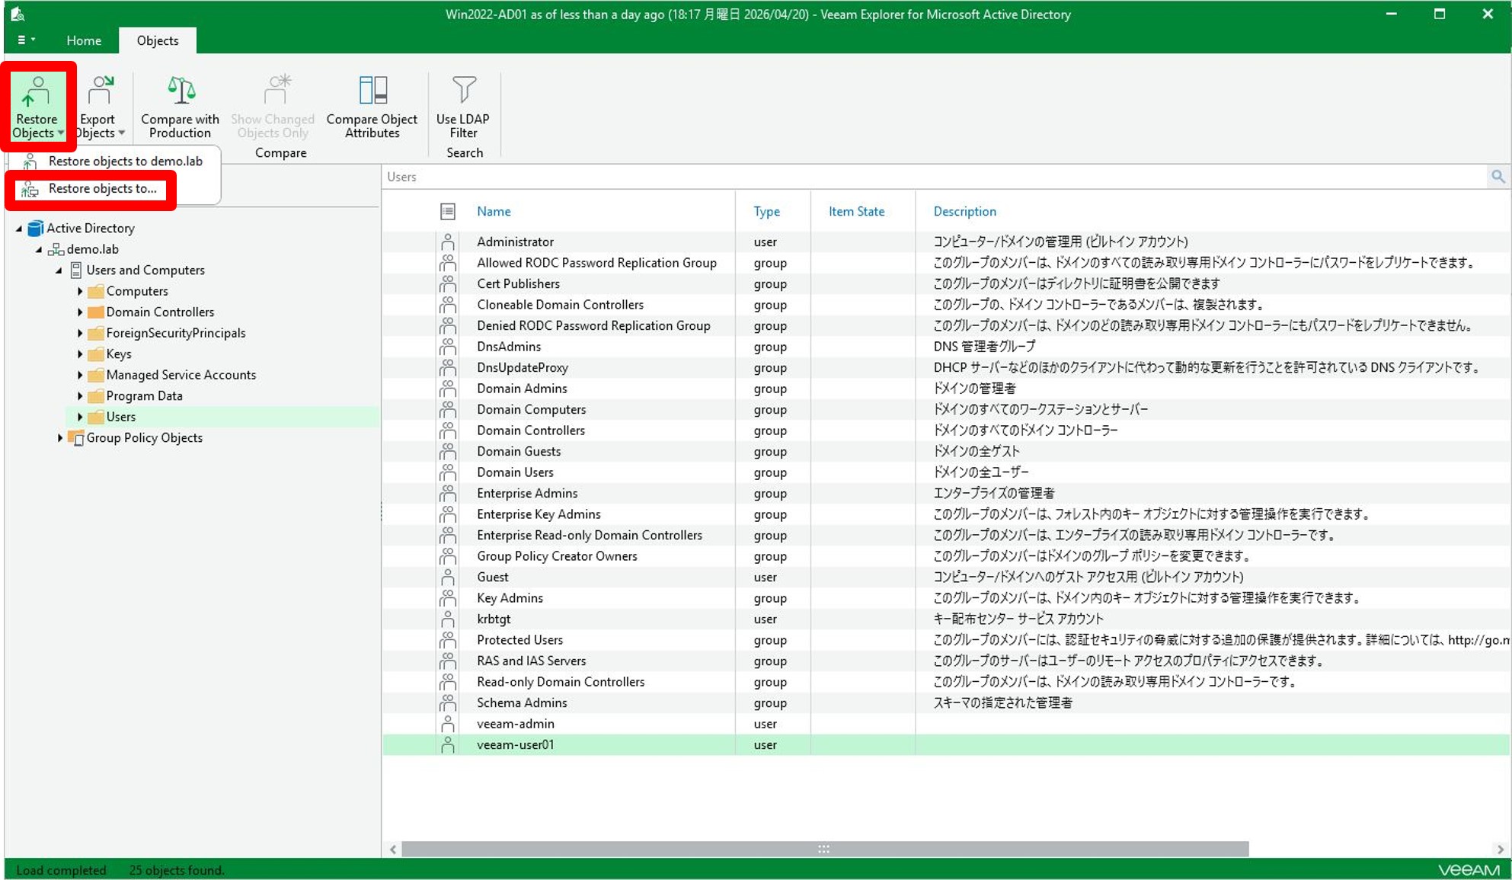Select the Read-only Domain Controllers row
Screen dimensions: 1512x880
pyautogui.click(x=946, y=682)
